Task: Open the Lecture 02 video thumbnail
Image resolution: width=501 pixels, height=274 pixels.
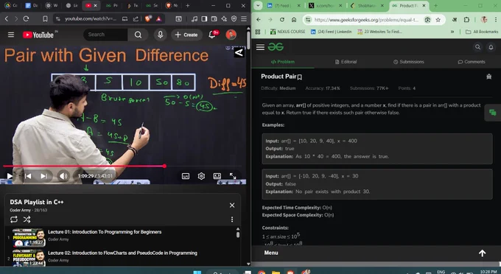Action: point(29,258)
